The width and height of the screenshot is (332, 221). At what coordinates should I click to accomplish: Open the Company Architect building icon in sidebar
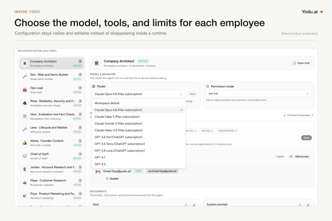click(25, 63)
